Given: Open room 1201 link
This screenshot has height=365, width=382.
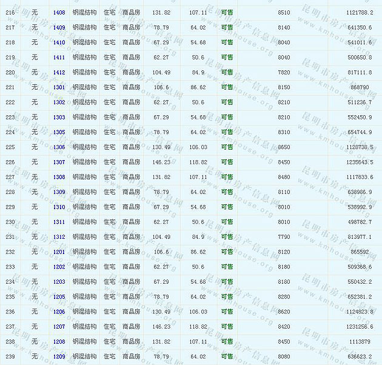Looking at the screenshot, I should [59, 252].
